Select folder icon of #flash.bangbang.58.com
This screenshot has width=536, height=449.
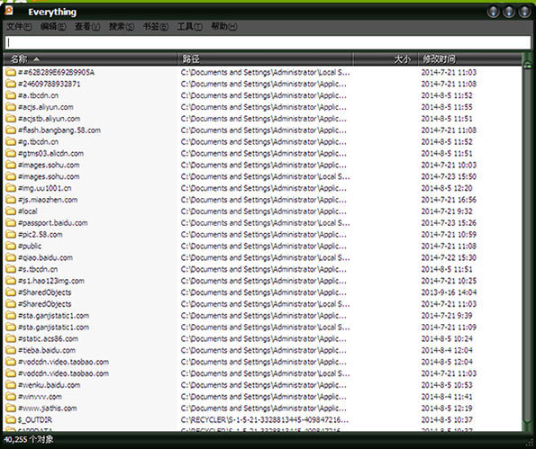[x=11, y=130]
